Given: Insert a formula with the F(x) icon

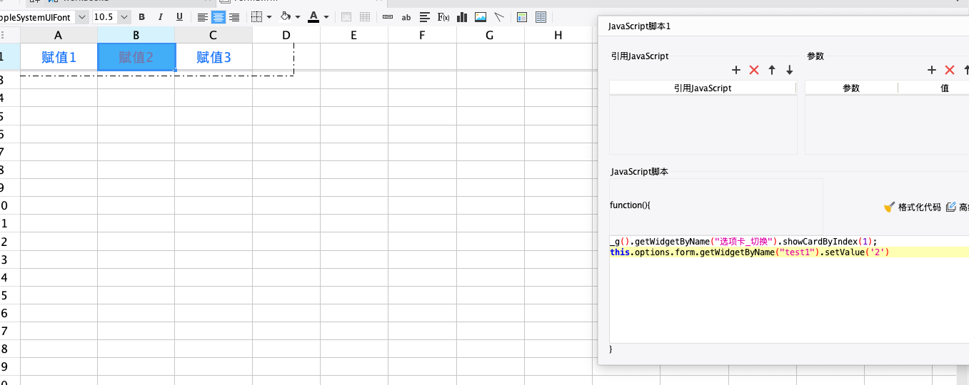Looking at the screenshot, I should tap(443, 17).
